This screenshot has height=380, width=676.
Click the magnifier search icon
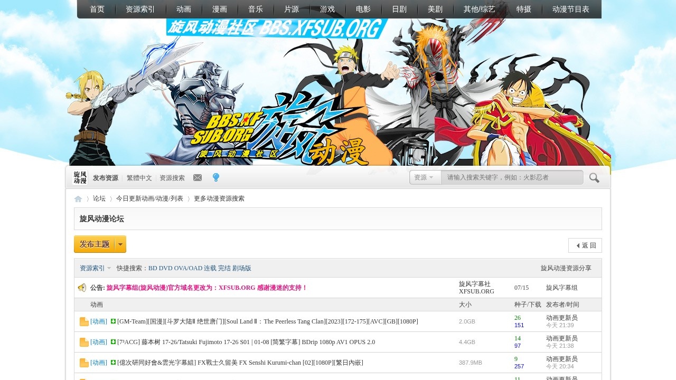pos(594,178)
